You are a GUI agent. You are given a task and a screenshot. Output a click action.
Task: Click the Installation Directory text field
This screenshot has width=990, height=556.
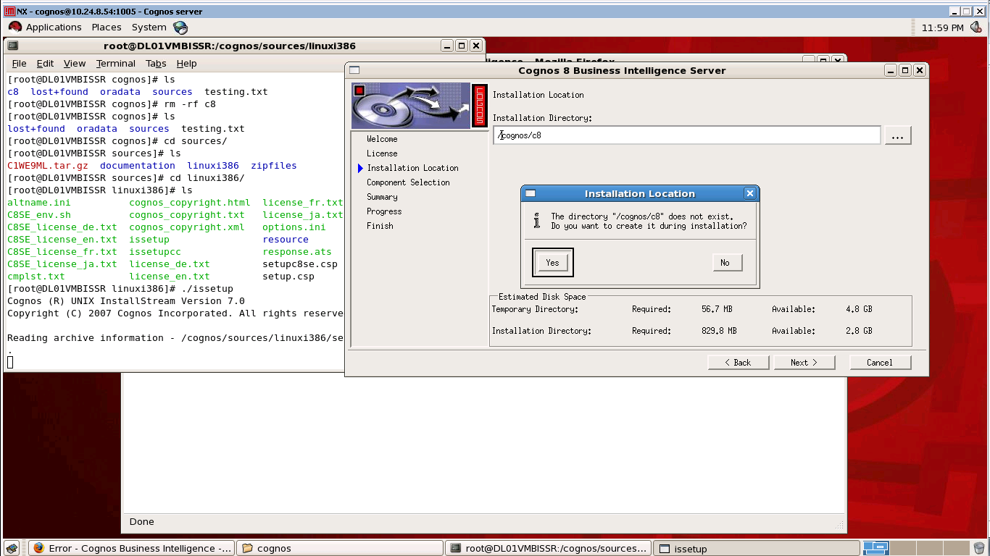click(x=687, y=135)
